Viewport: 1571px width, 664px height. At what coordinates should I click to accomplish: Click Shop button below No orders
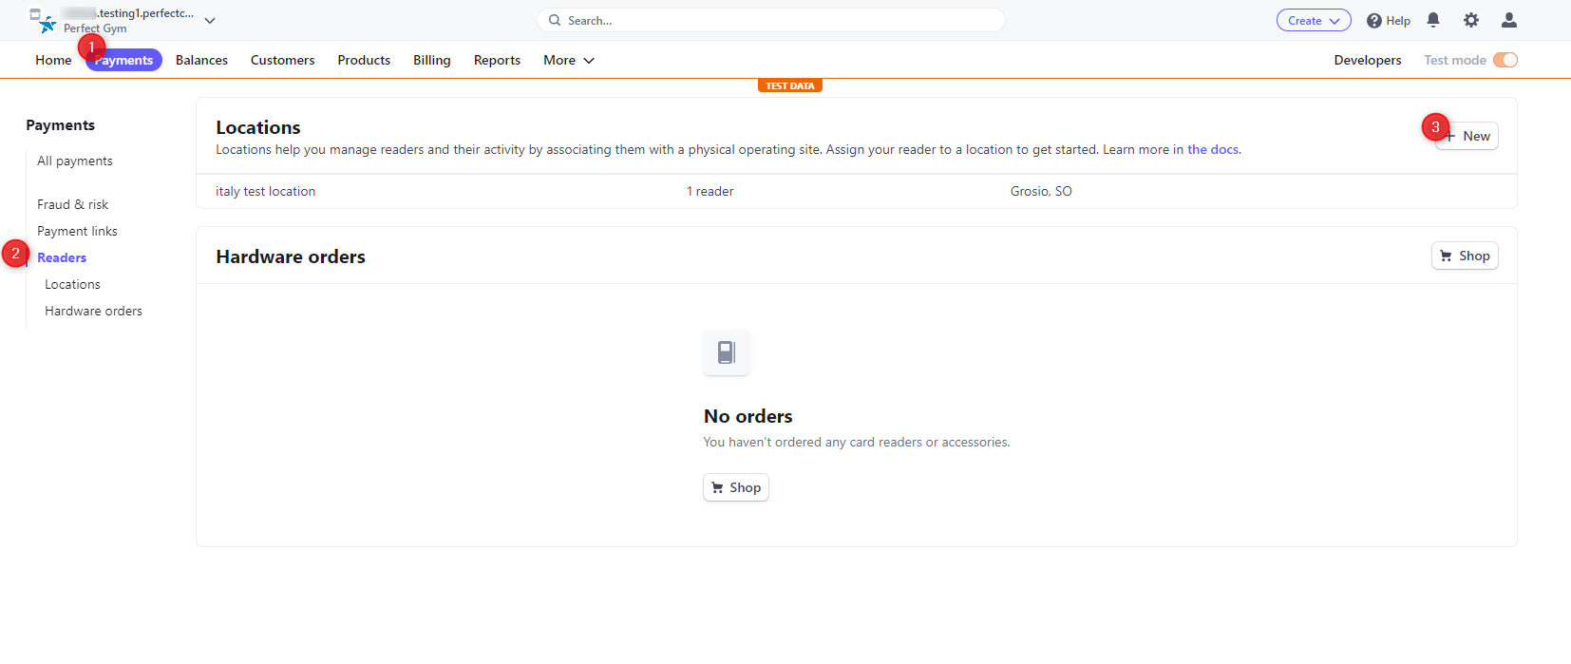tap(735, 487)
